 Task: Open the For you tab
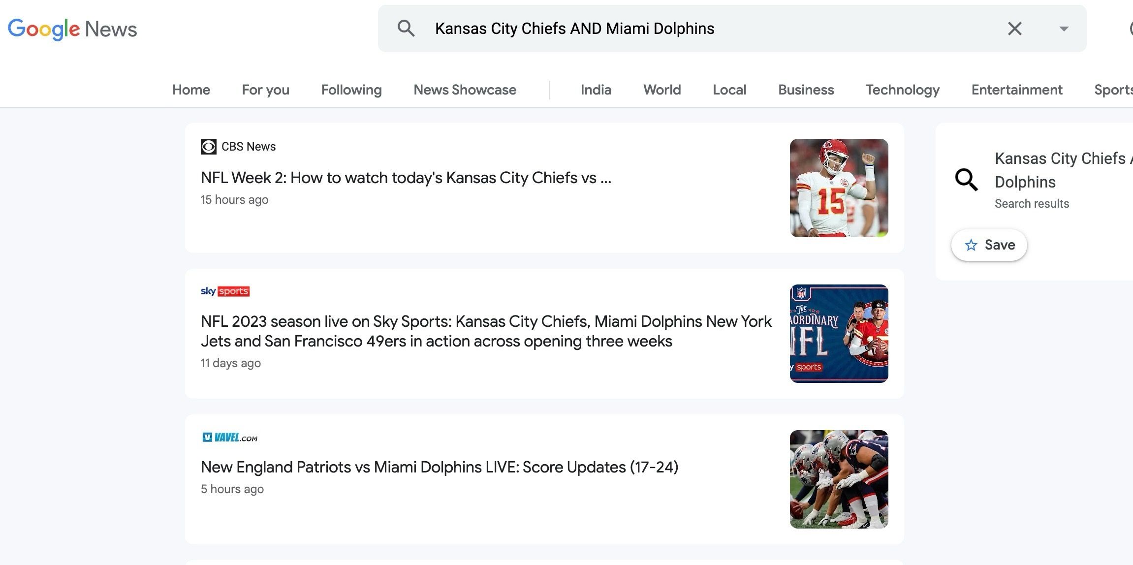[x=266, y=90]
